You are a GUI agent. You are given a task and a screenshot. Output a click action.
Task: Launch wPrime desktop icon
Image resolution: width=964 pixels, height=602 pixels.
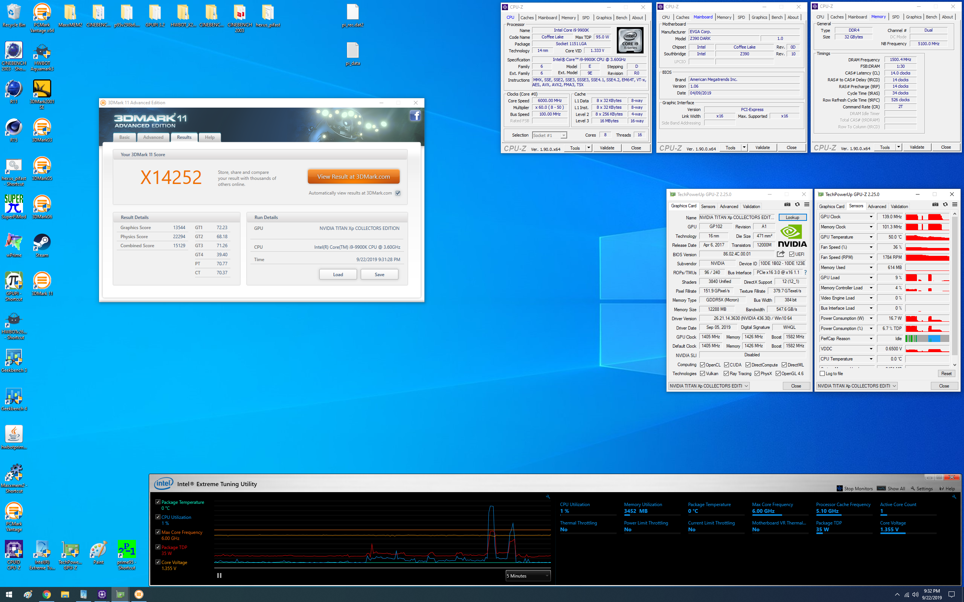14,245
